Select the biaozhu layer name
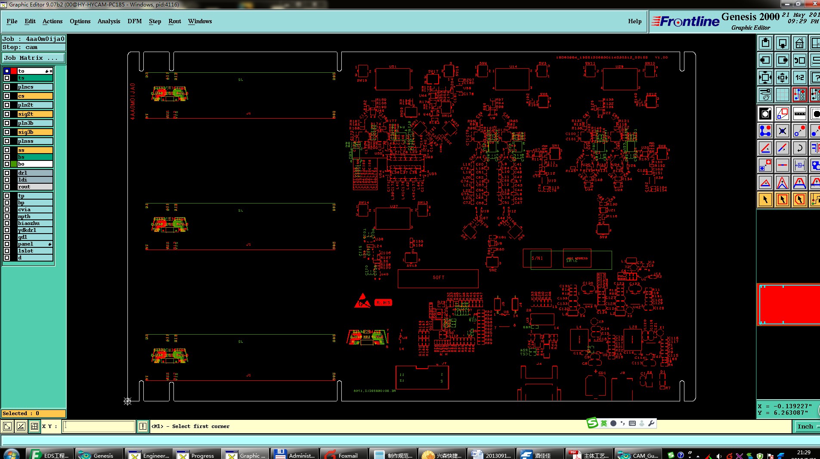This screenshot has width=820, height=459. click(35, 223)
